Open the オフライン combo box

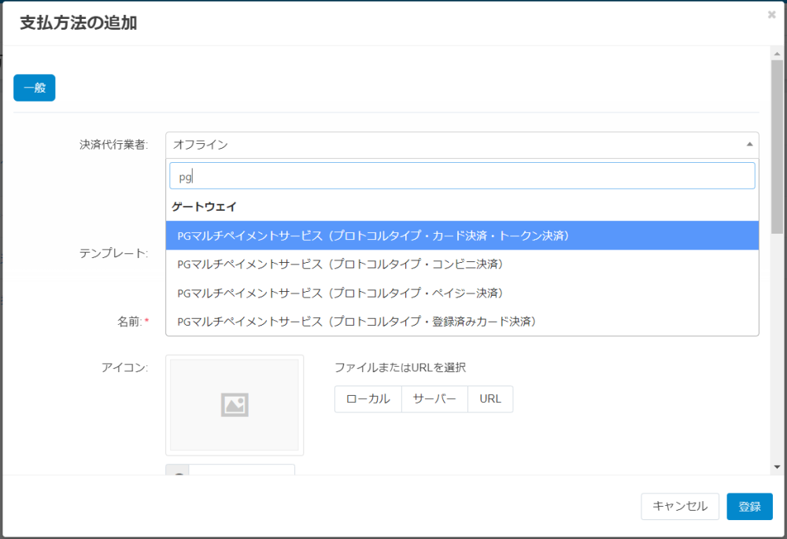462,145
